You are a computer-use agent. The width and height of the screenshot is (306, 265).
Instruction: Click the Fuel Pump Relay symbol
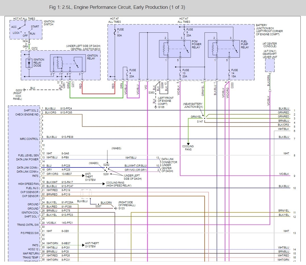coord(224,49)
